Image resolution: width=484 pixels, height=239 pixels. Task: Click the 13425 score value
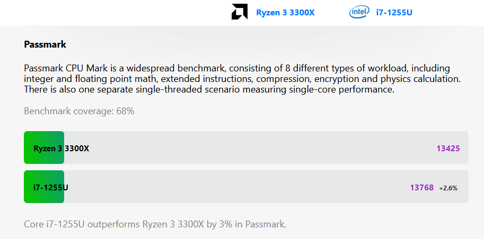[x=448, y=149]
